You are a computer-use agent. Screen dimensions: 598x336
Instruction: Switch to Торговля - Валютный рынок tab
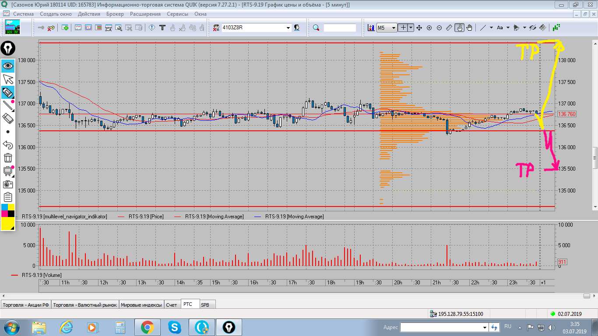[x=85, y=304]
